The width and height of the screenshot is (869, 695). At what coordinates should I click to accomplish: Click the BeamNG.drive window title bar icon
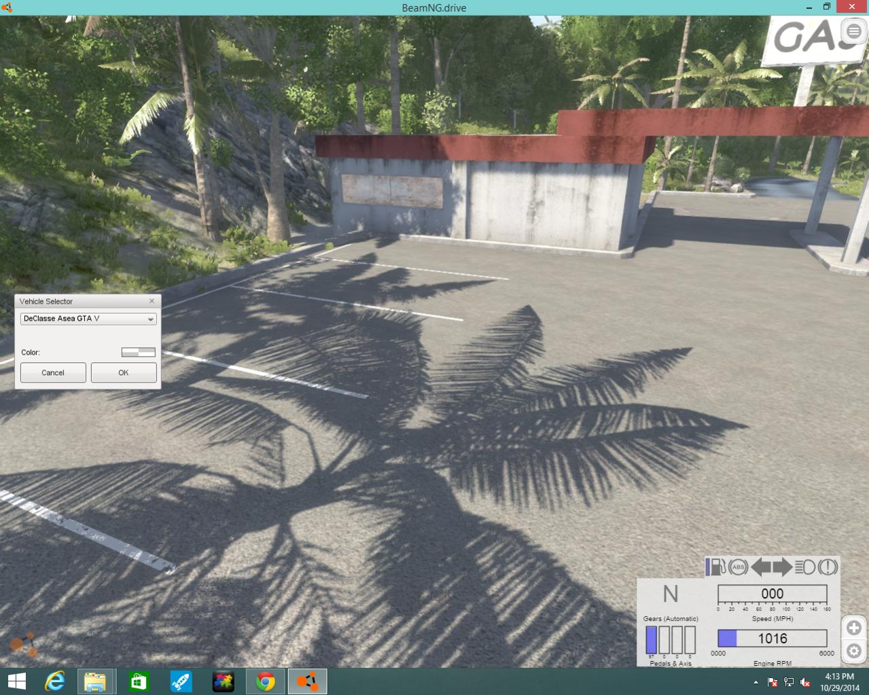tap(7, 7)
